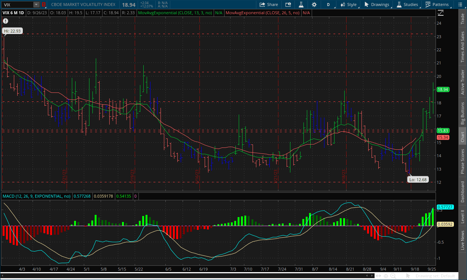Open the Phase Scores sidebar tab
This screenshot has width=467, height=280.
(x=463, y=161)
